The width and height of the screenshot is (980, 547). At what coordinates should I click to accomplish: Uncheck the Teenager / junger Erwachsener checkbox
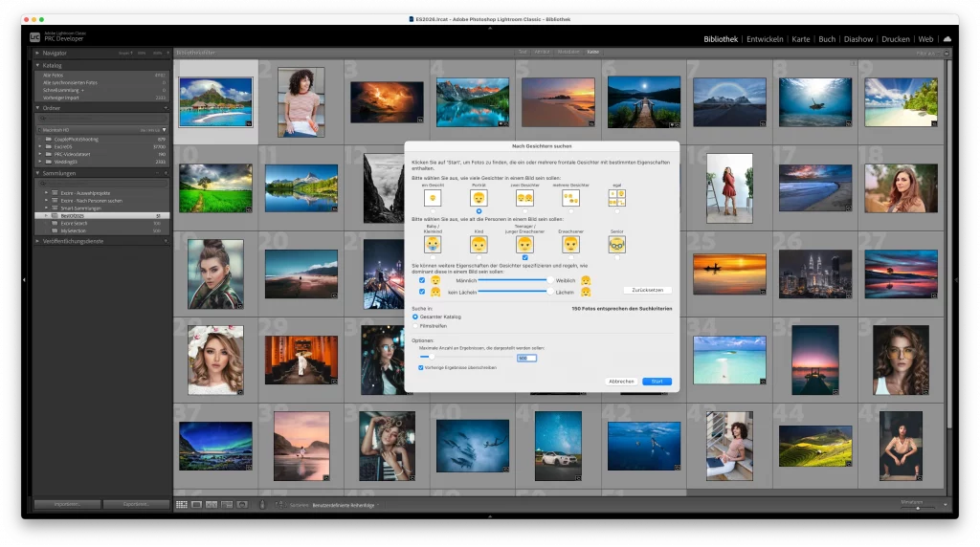[524, 258]
